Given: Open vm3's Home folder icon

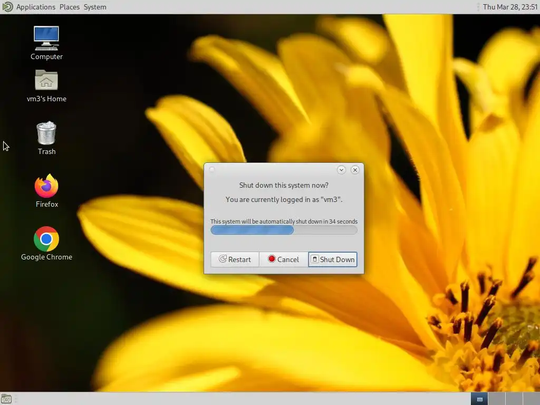Looking at the screenshot, I should click(46, 86).
